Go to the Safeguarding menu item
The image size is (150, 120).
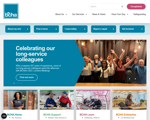coord(139,14)
